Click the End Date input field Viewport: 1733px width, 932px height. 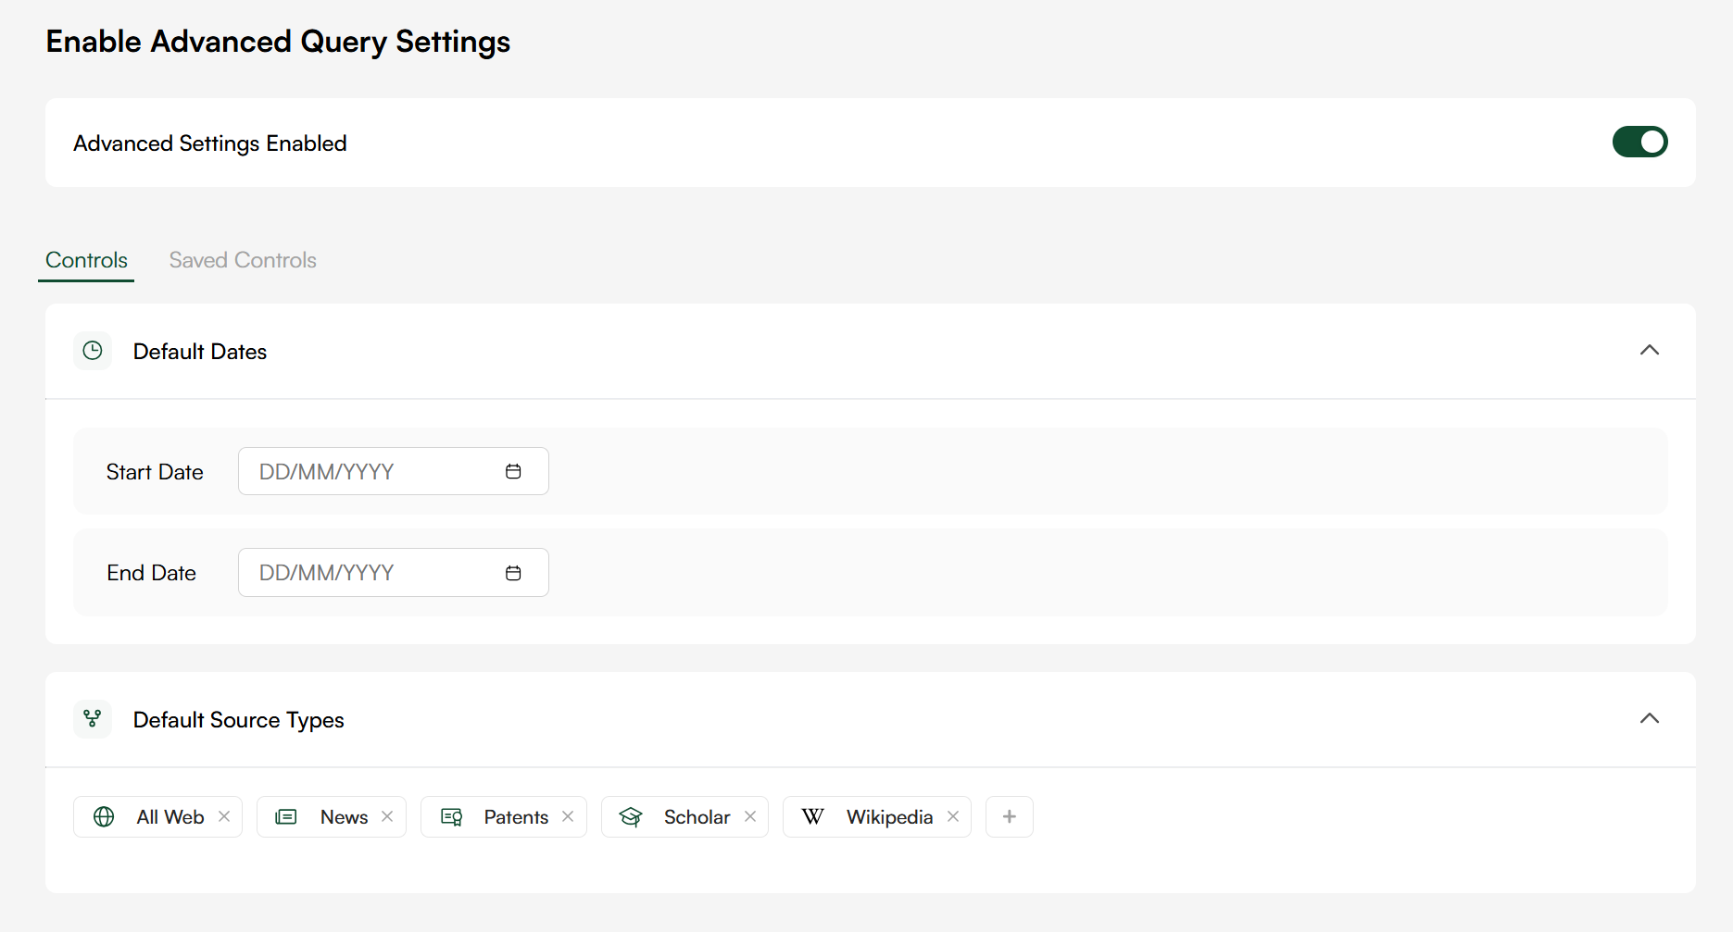(370, 573)
